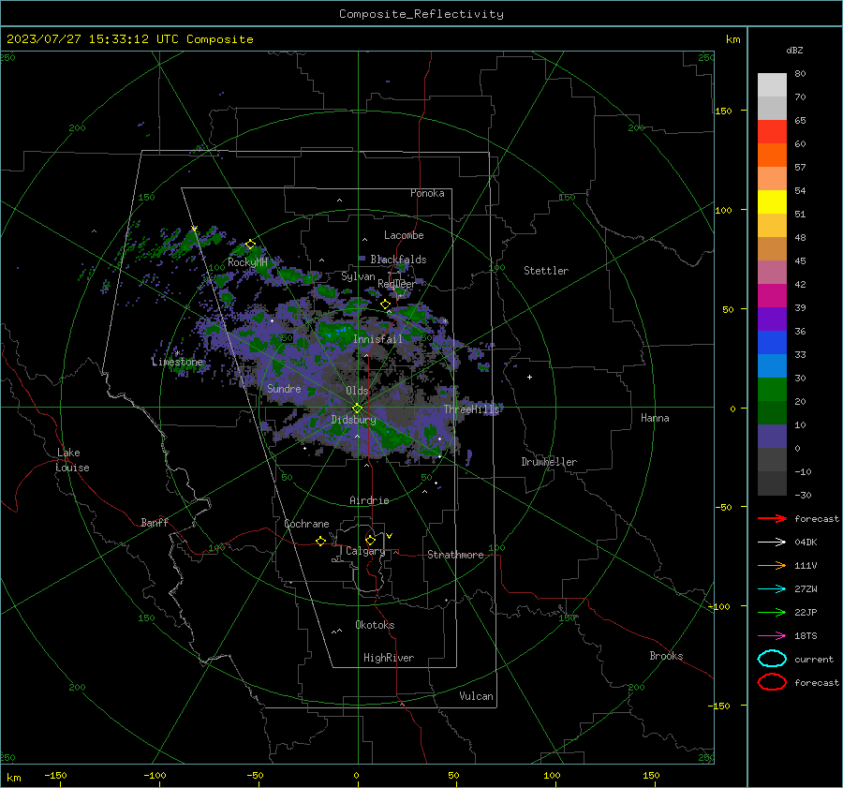Screen dimensions: 843x788
Task: Click the Olds city label
Action: [357, 390]
